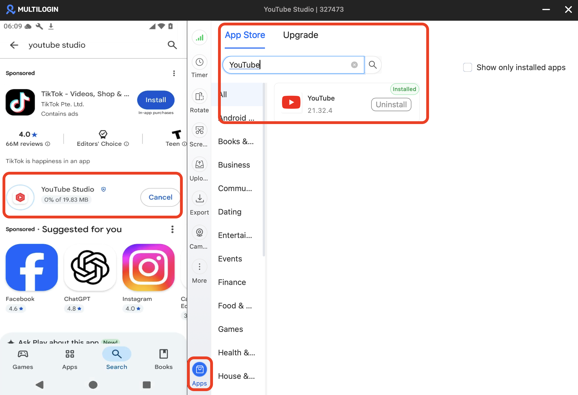The height and width of the screenshot is (395, 578).
Task: Tap the YouTube Studio title text
Action: (x=68, y=189)
